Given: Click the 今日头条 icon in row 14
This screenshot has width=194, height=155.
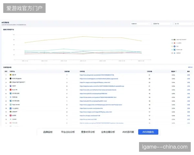Looking at the screenshot, I should [x=11, y=123].
